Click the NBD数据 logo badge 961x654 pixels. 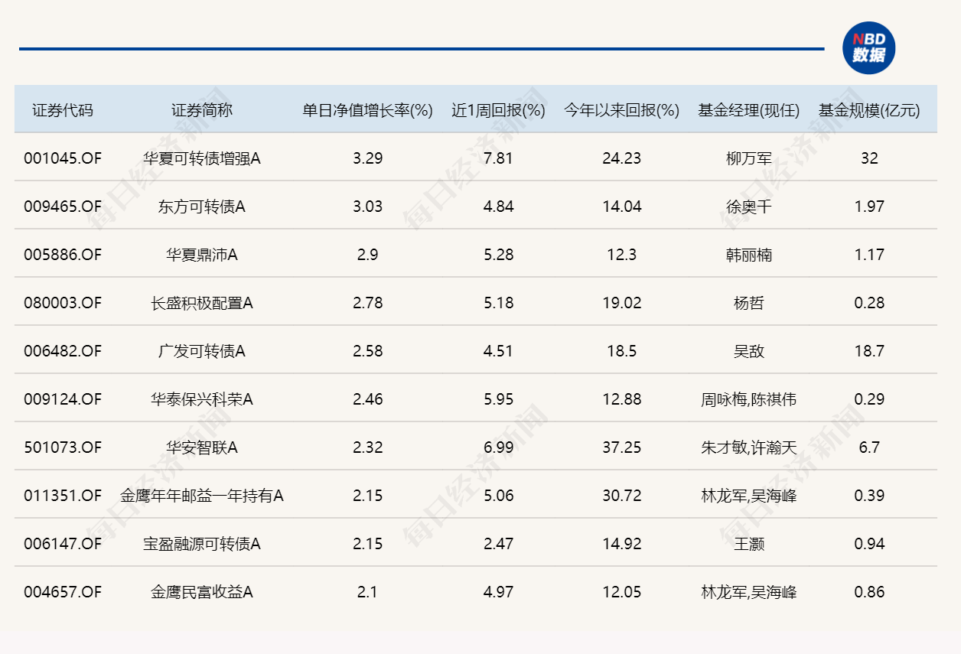click(868, 48)
